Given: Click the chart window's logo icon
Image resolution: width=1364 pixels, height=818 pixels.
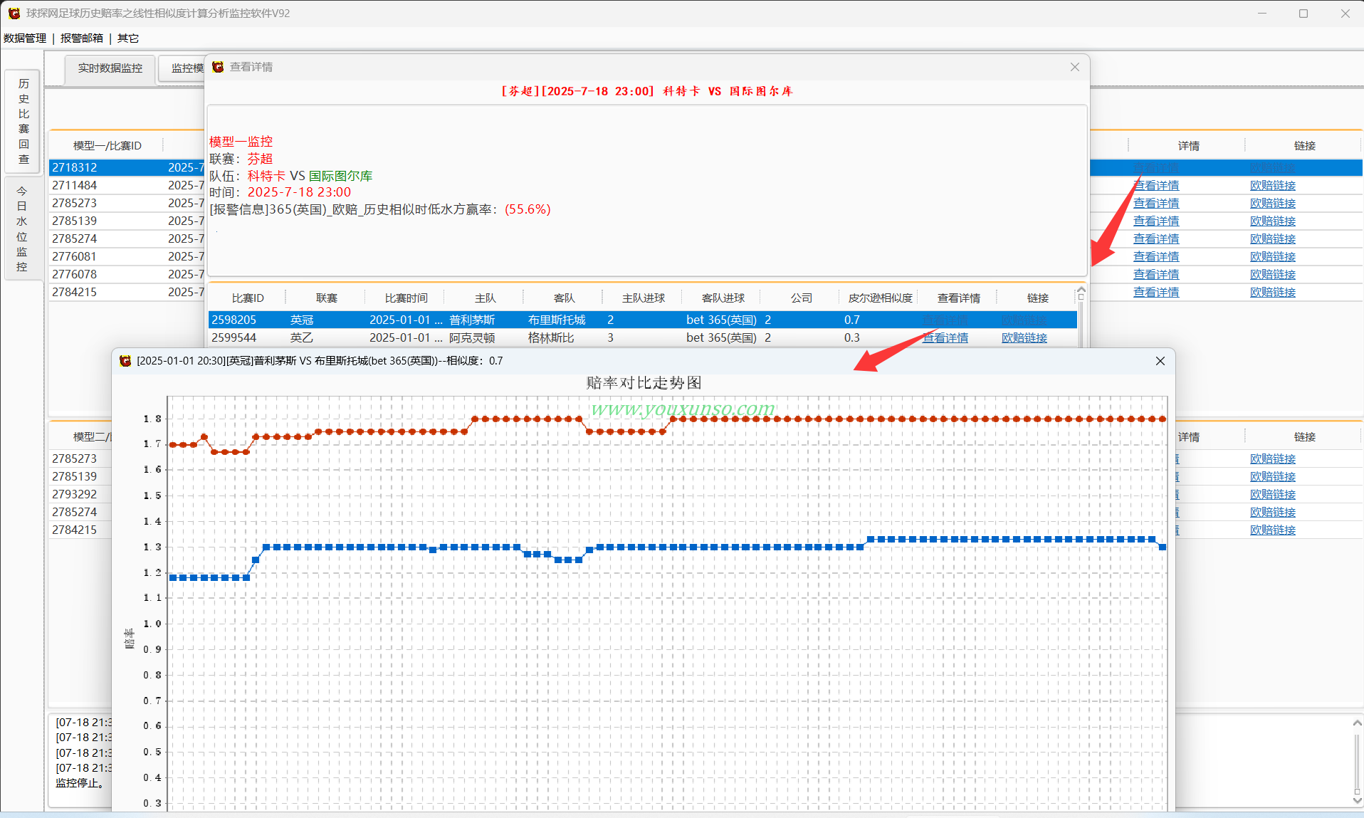Looking at the screenshot, I should [x=125, y=361].
